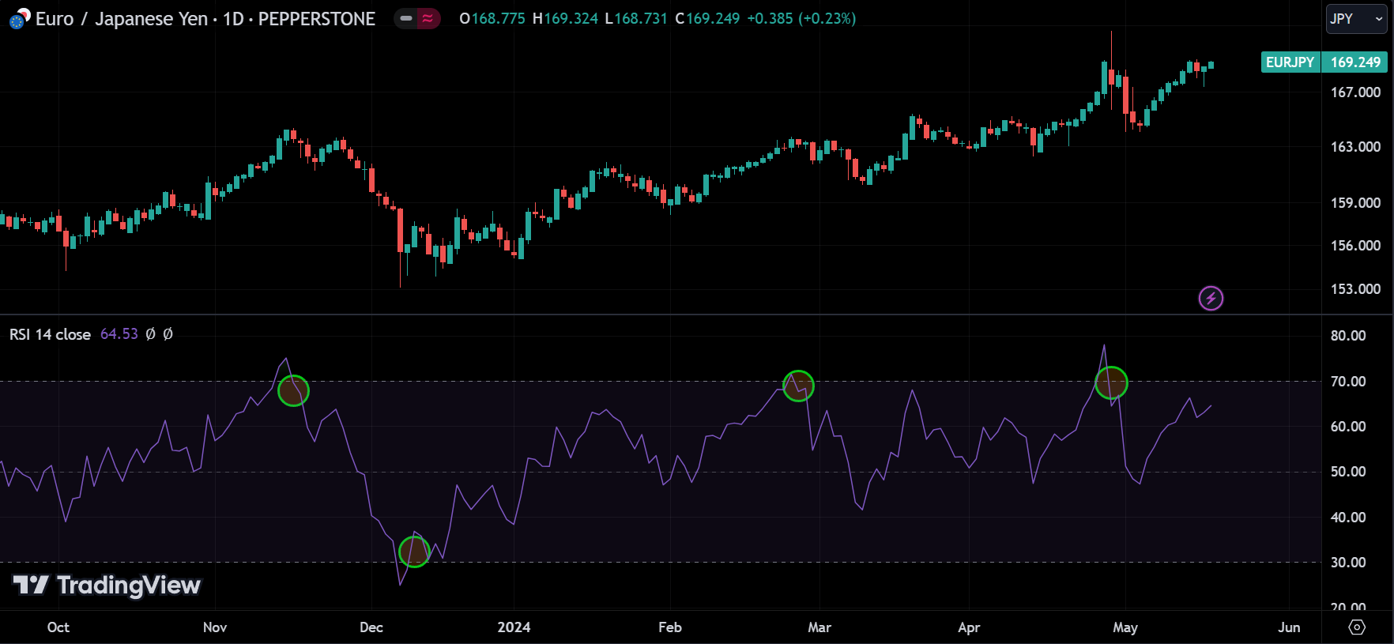Click the green circle on late-February RSI peak

[798, 386]
